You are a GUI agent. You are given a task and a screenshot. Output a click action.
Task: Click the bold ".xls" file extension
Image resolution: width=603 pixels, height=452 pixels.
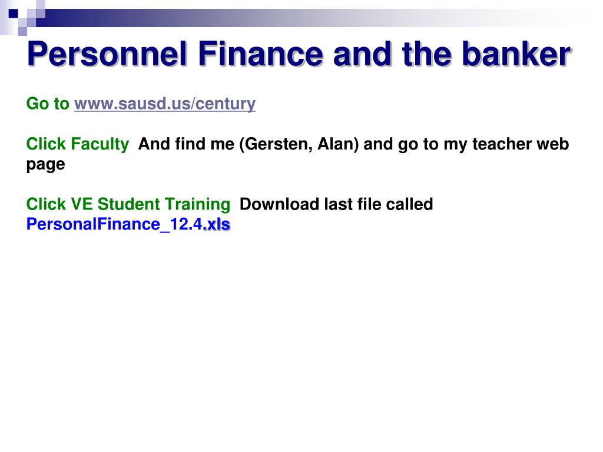(x=216, y=224)
